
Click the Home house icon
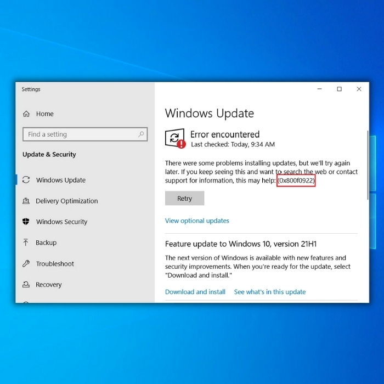tap(26, 114)
